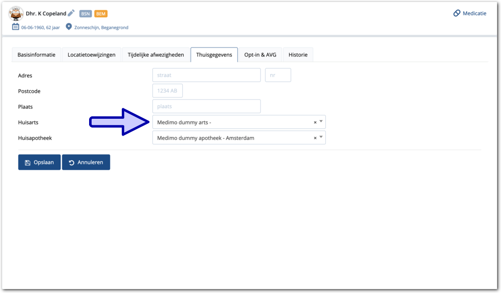Viewport: 501px width, 293px height.
Task: Click the orange BEM badge
Action: click(101, 14)
